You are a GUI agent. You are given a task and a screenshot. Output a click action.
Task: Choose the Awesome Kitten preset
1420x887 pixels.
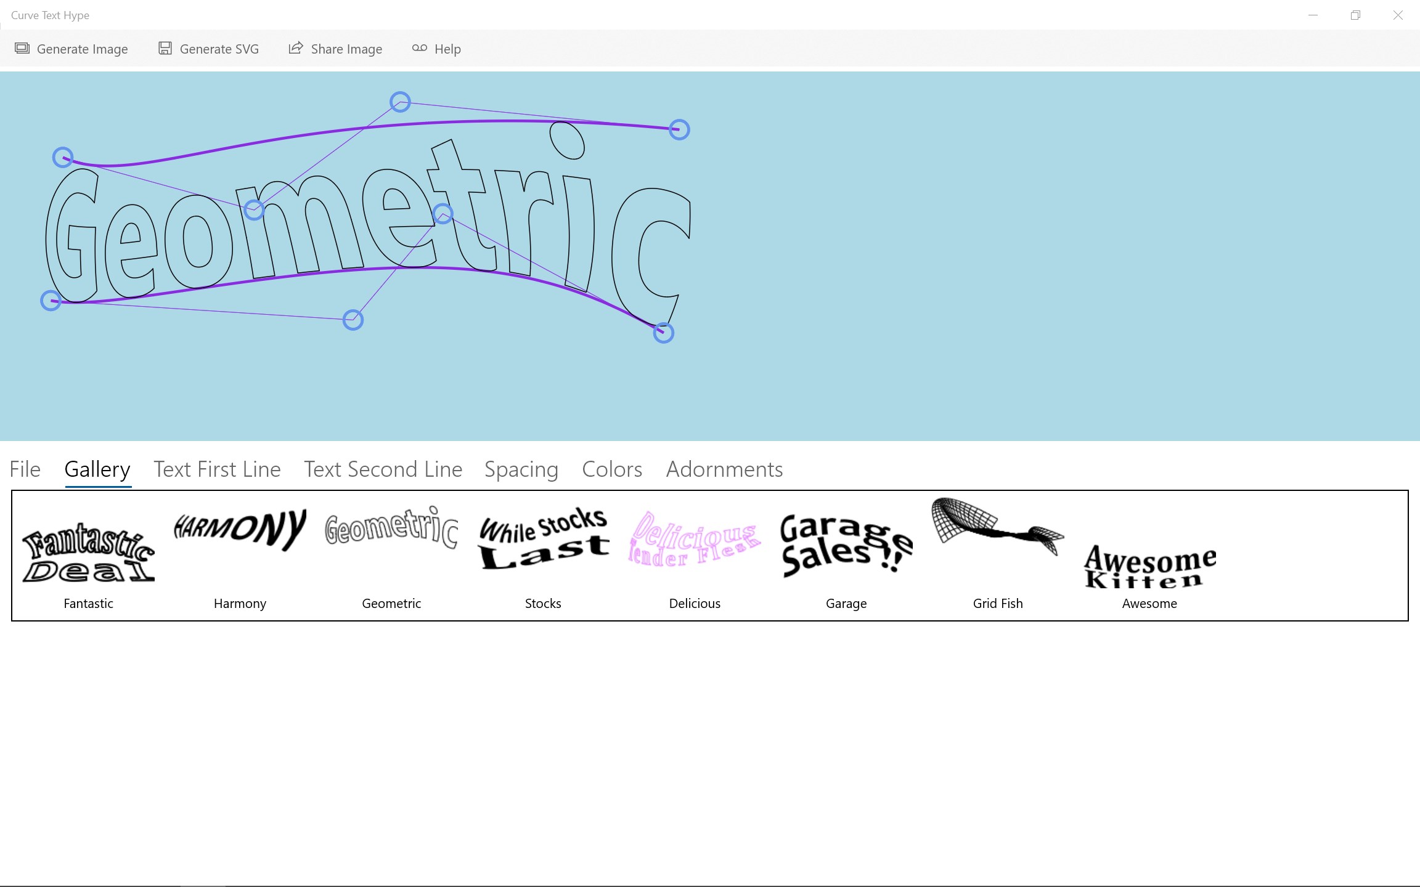click(x=1149, y=565)
